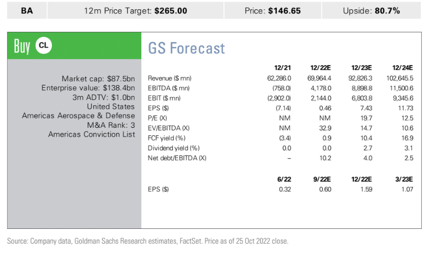Click the green Buy rating label
The height and width of the screenshot is (253, 428).
point(22,46)
